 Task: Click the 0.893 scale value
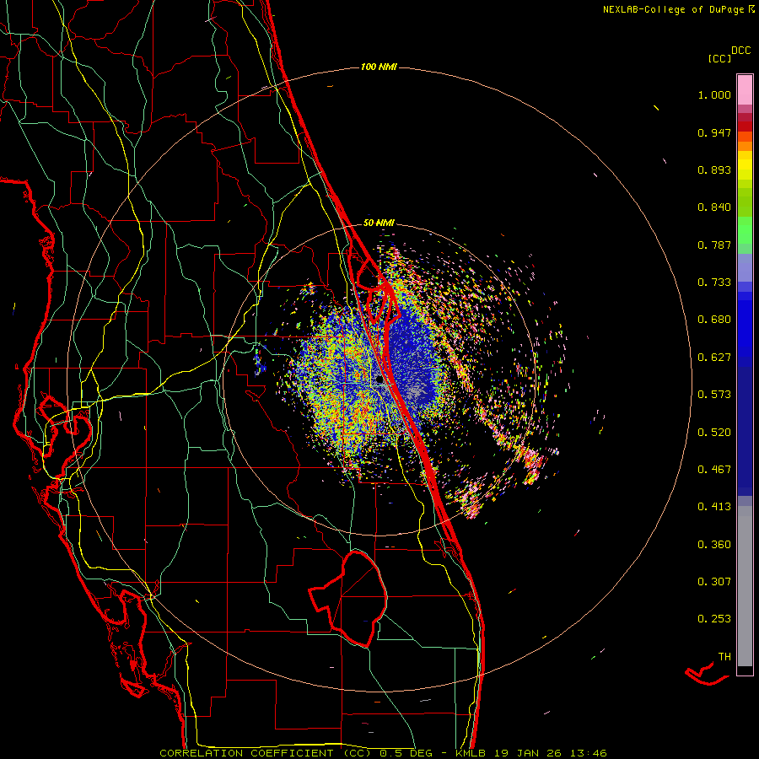pos(714,170)
